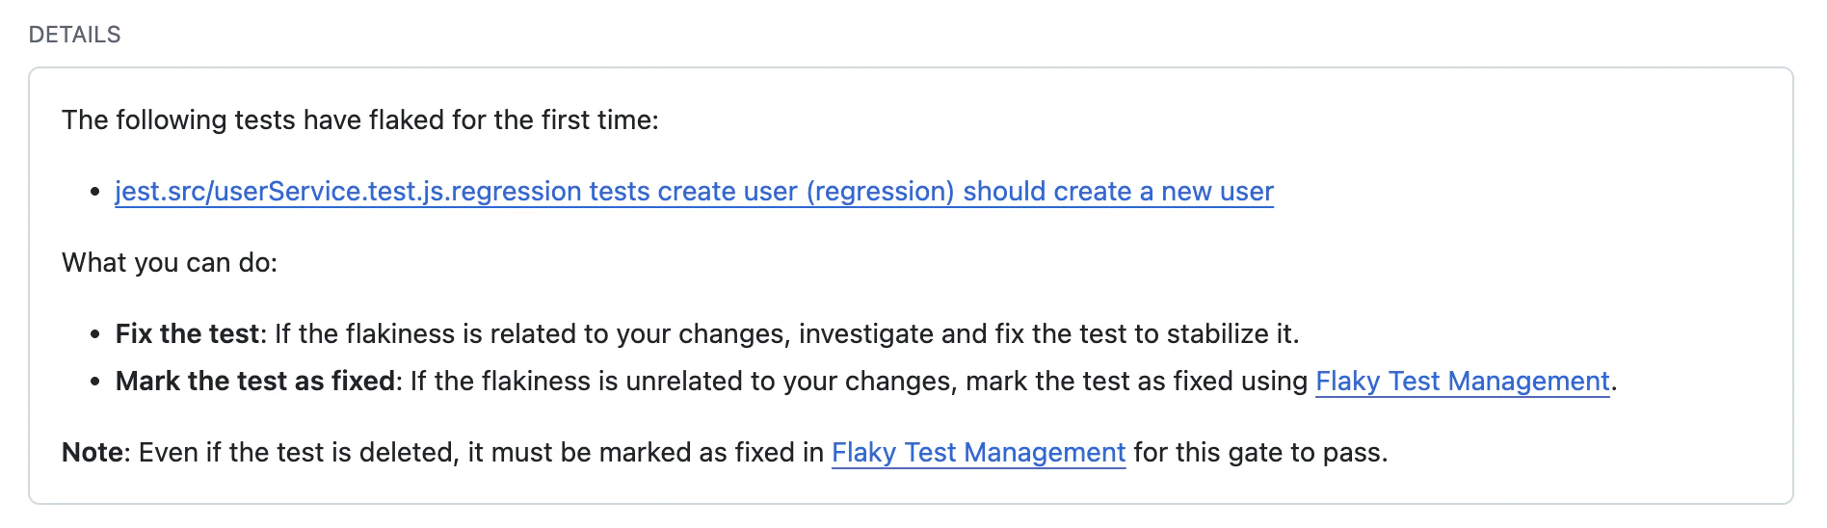Open Flaky Test Management link in bullet list
The height and width of the screenshot is (528, 1827).
click(x=1462, y=382)
